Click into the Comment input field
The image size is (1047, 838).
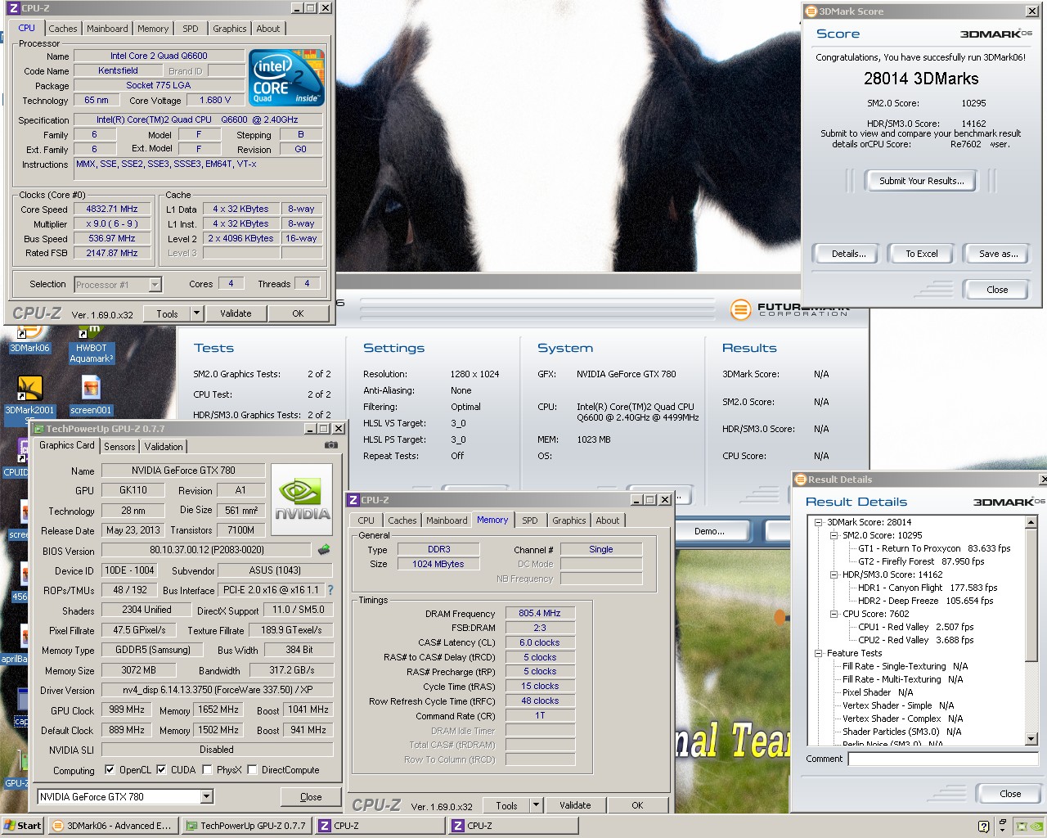tap(943, 759)
